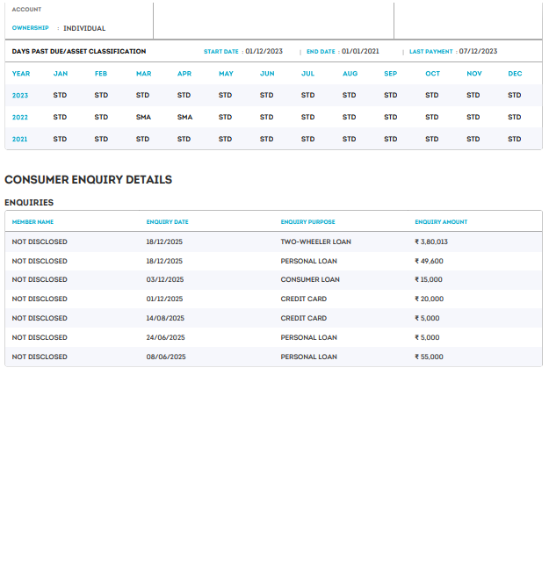Click the Last Payment date 07/12/2023
This screenshot has width=549, height=577.
(x=478, y=51)
